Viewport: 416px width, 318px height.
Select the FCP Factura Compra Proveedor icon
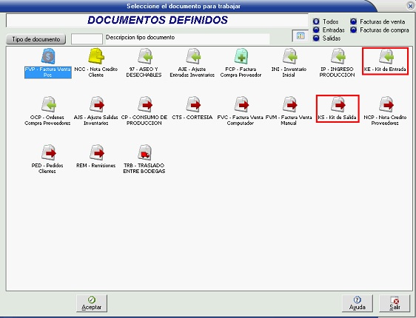click(x=241, y=56)
